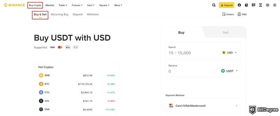The height and width of the screenshot is (116, 280).
Task: Click the +13.16% change value
Action: point(110,109)
